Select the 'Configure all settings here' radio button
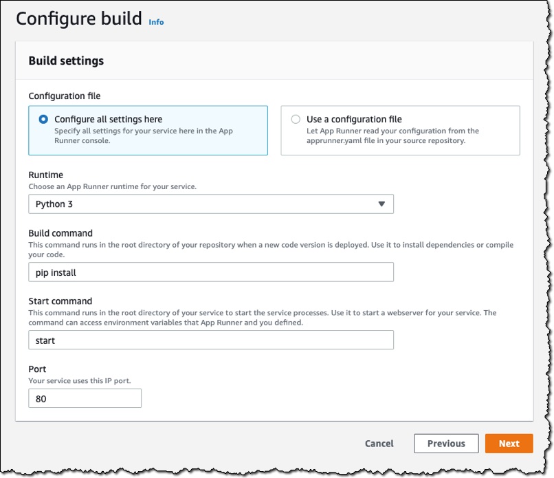This screenshot has height=478, width=554. point(43,119)
